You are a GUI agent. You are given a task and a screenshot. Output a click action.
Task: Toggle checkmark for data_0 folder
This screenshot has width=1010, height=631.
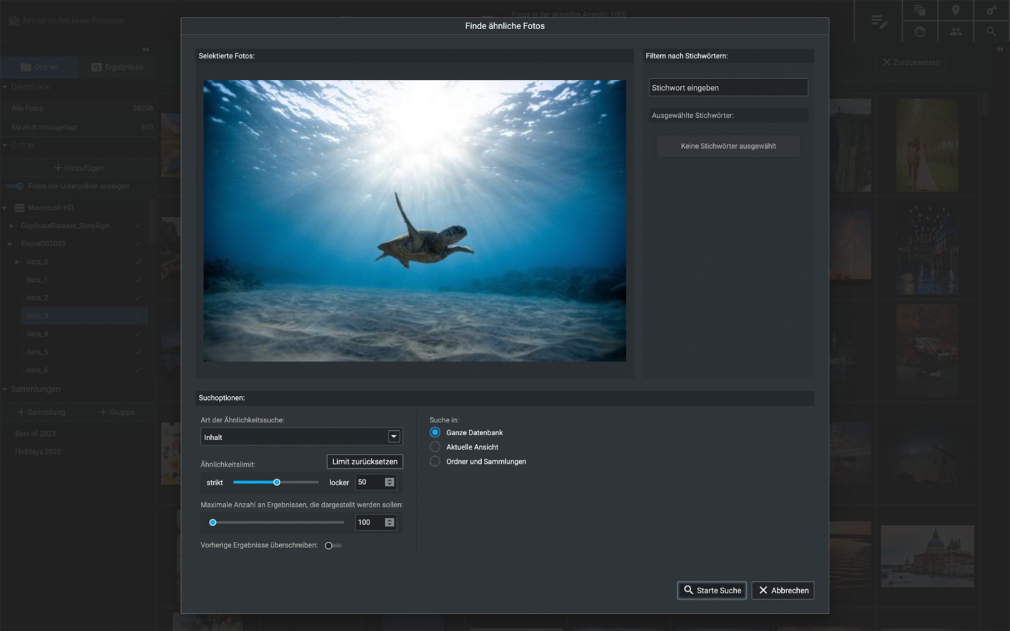click(139, 262)
